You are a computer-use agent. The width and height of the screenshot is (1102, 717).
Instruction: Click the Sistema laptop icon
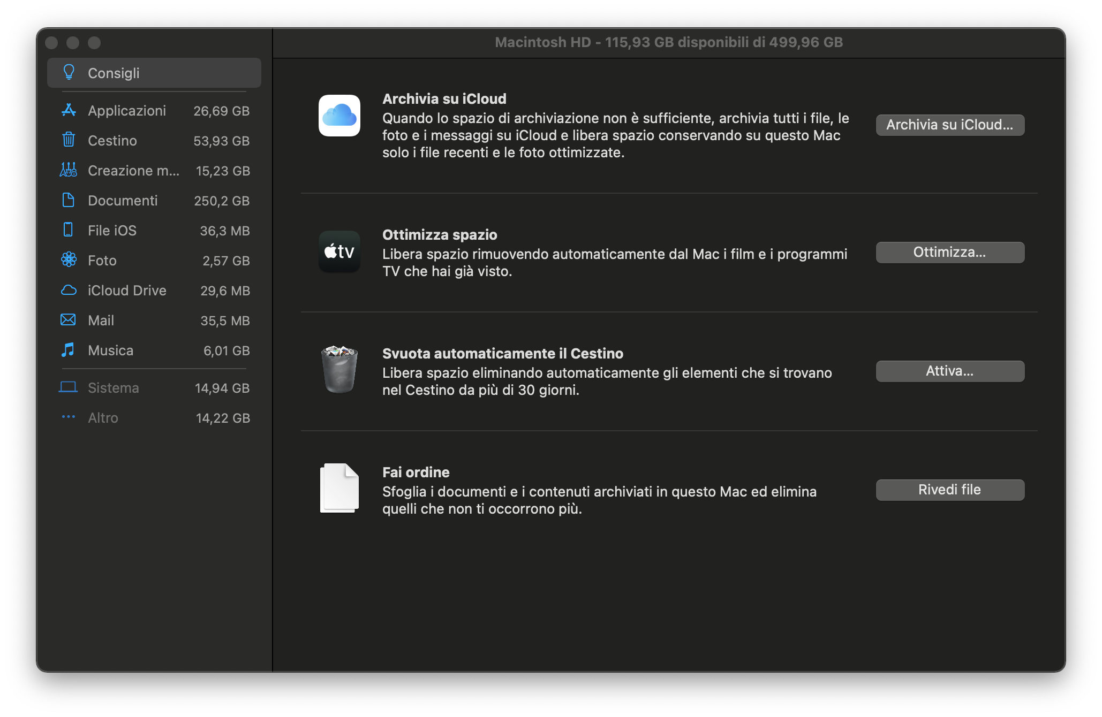click(x=69, y=387)
